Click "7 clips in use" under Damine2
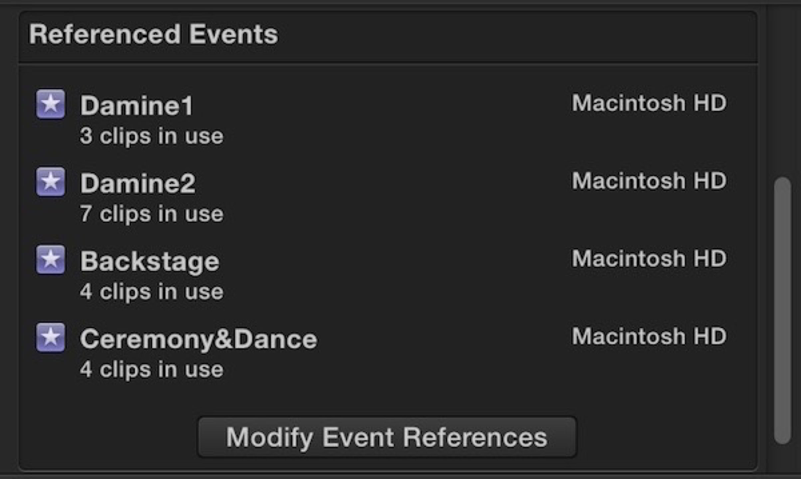The width and height of the screenshot is (801, 479). pyautogui.click(x=152, y=214)
